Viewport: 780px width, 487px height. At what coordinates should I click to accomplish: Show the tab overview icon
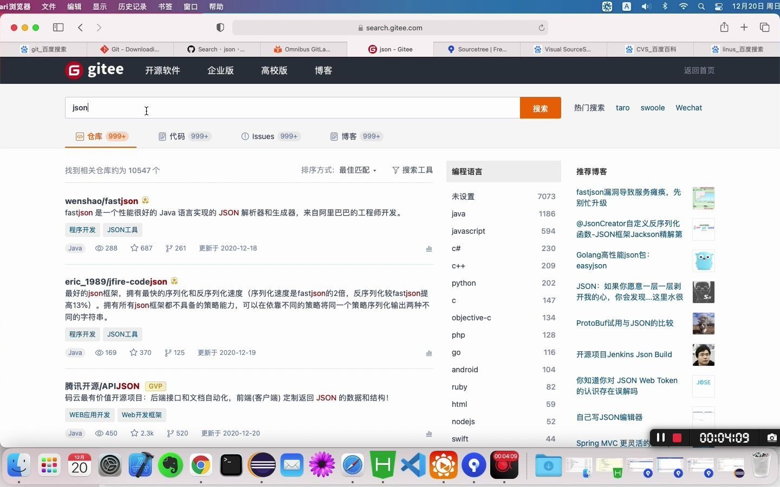(x=765, y=27)
